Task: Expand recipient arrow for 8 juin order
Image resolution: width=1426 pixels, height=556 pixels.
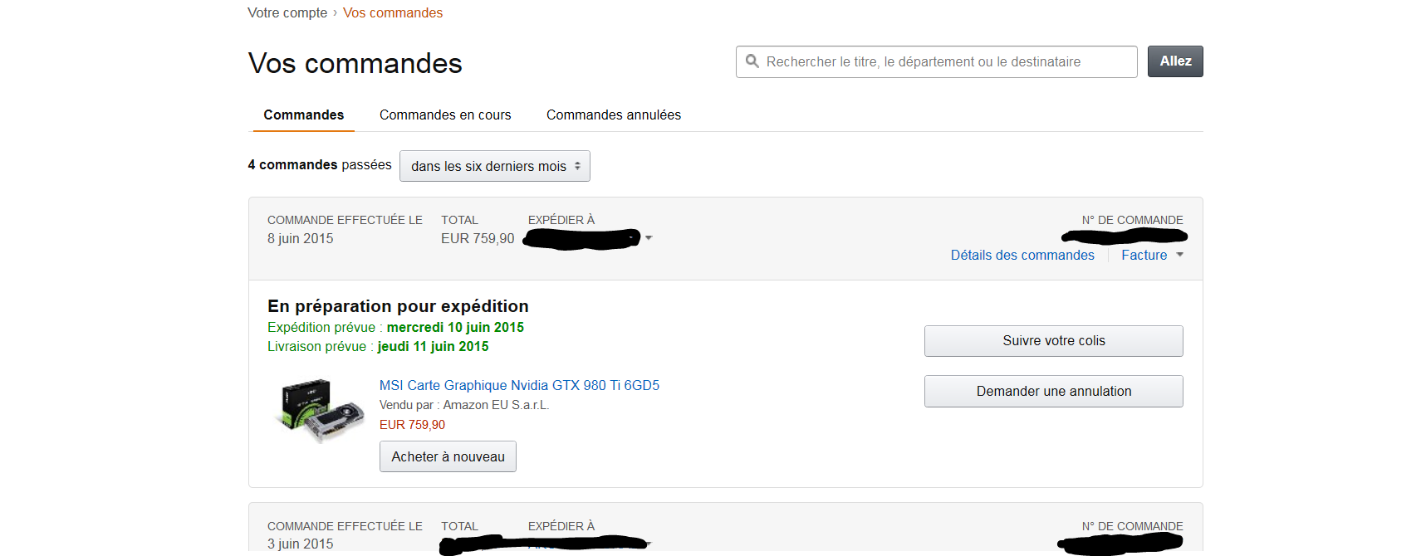Action: (649, 238)
